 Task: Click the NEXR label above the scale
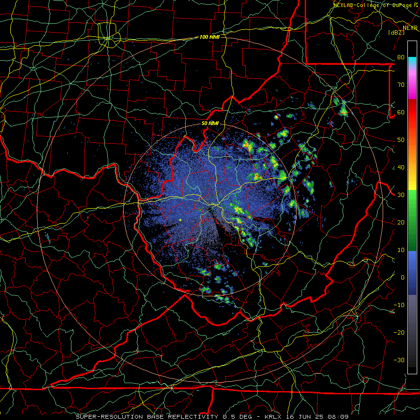pyautogui.click(x=410, y=28)
